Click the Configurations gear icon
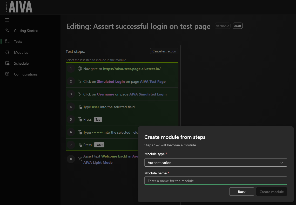The image size is (296, 205). (7, 74)
